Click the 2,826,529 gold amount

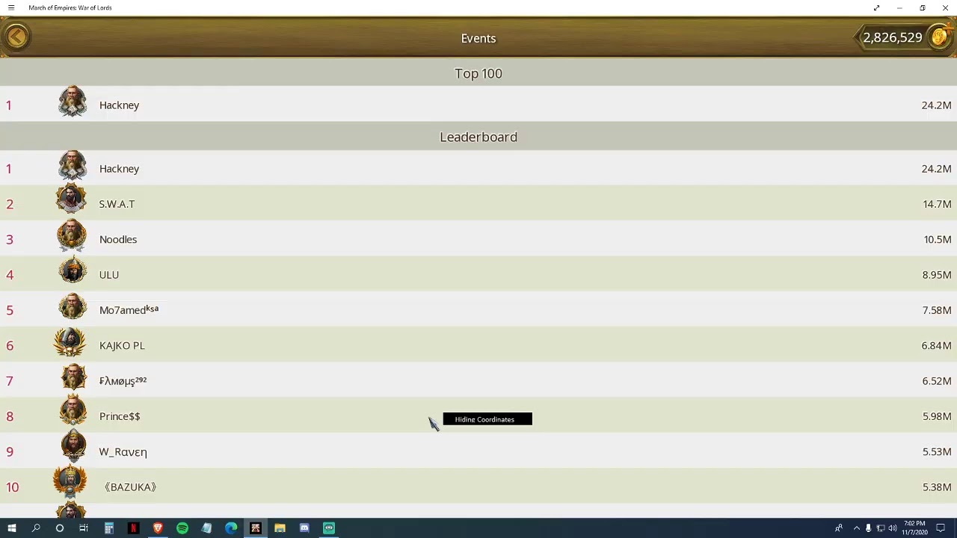(x=893, y=37)
